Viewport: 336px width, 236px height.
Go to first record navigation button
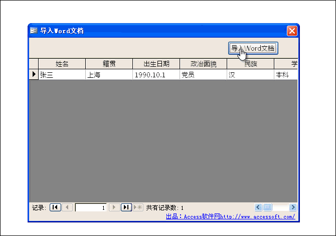coord(55,207)
